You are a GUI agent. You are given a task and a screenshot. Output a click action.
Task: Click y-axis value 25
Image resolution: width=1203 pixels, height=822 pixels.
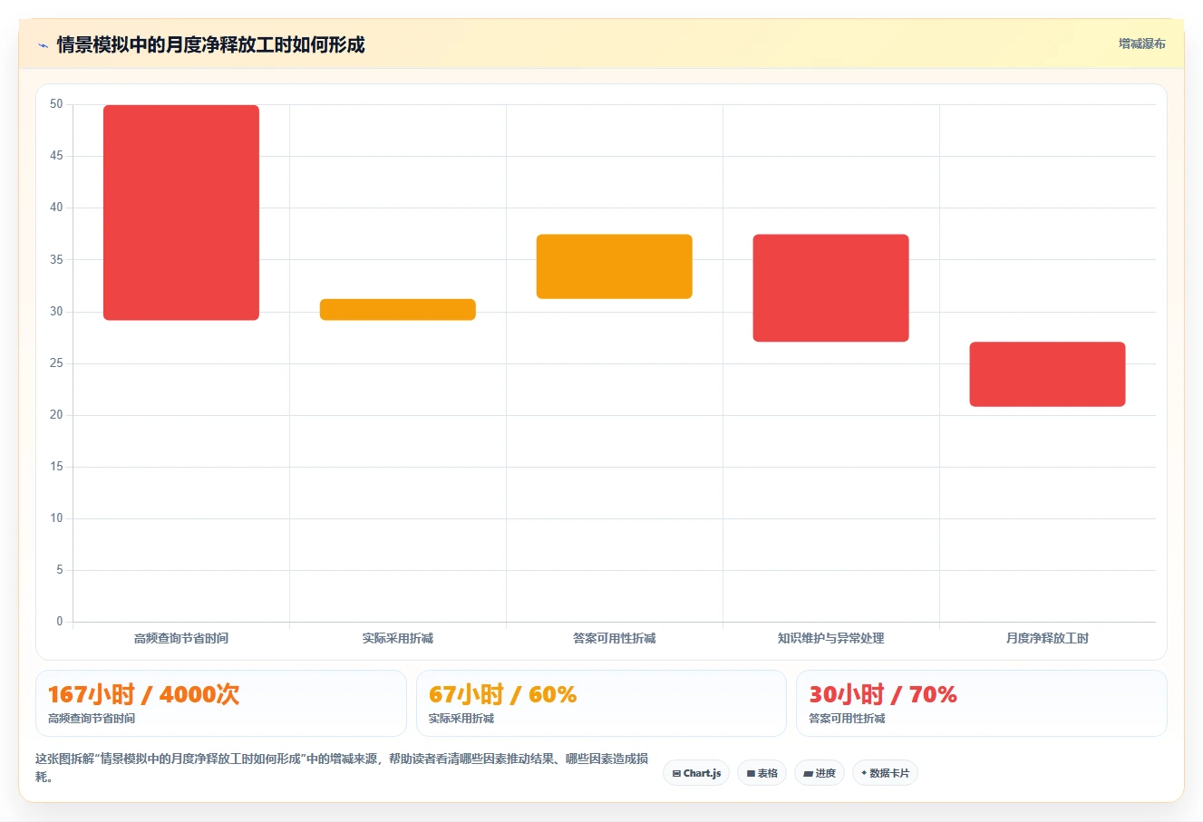click(x=56, y=363)
